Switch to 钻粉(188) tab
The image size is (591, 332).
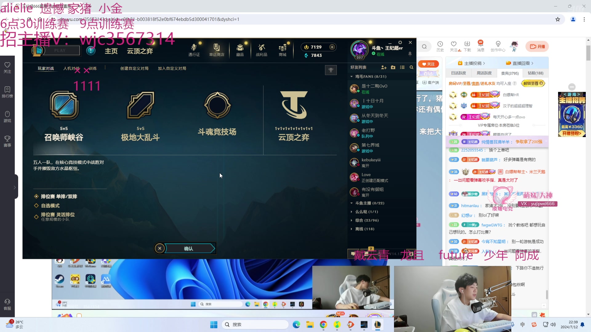(536, 73)
